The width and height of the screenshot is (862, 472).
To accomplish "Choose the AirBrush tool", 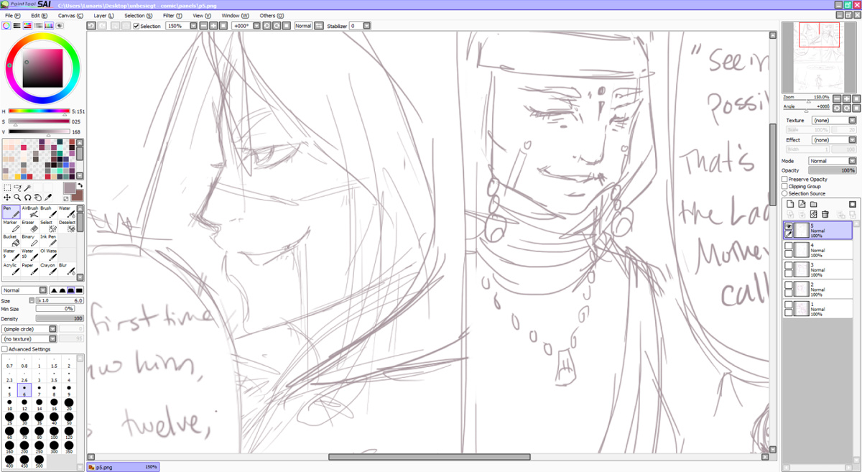I will click(29, 213).
